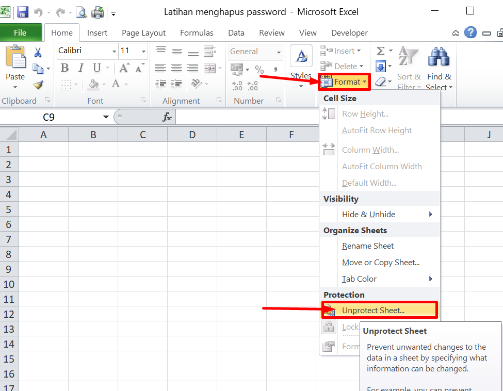This screenshot has width=503, height=391.
Task: Select column D header
Action: pyautogui.click(x=192, y=135)
